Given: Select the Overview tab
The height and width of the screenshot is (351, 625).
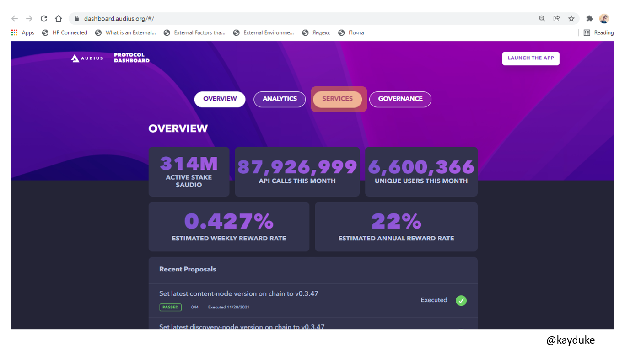Looking at the screenshot, I should 220,99.
